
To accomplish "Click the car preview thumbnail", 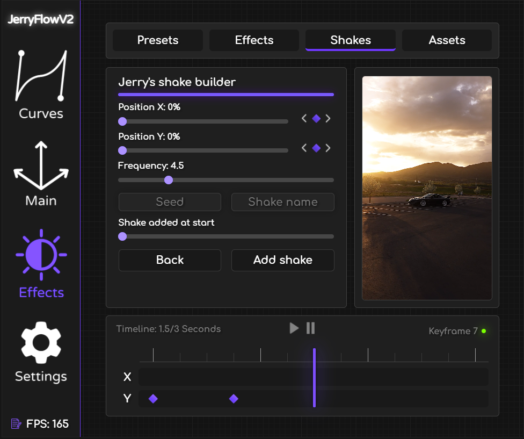I will click(427, 188).
